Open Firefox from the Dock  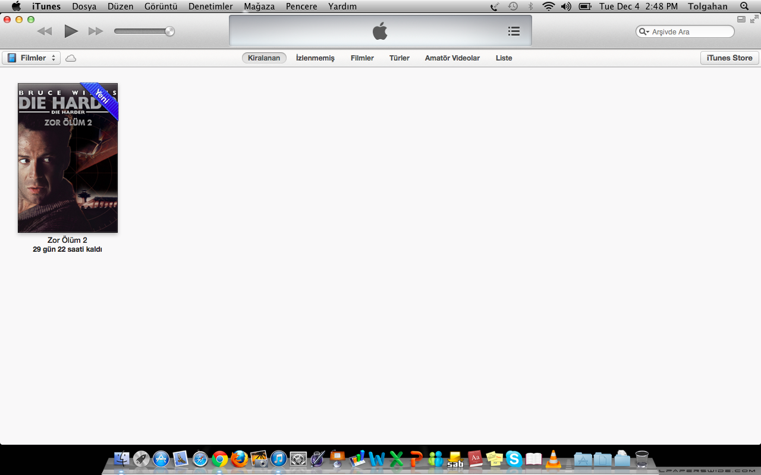tap(240, 458)
